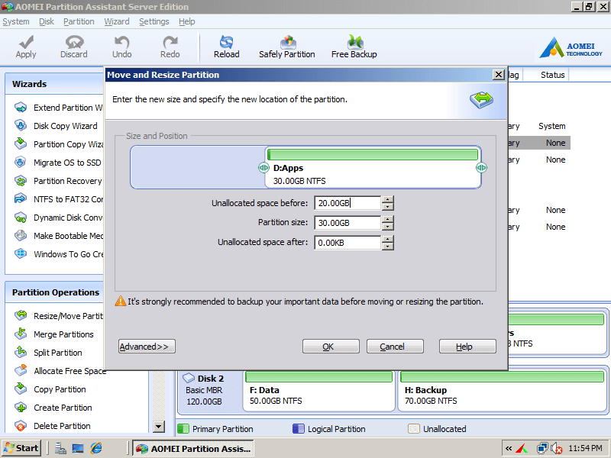Image resolution: width=611 pixels, height=458 pixels.
Task: Start Migrate OS to SSD wizard
Action: click(58, 163)
